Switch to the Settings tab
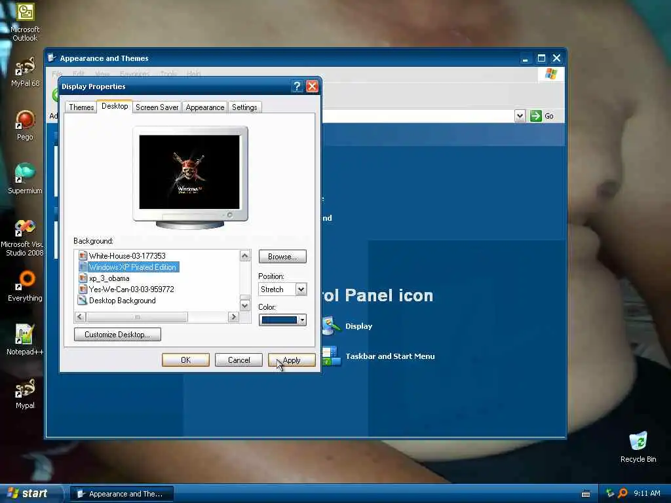The height and width of the screenshot is (503, 671). click(x=244, y=107)
